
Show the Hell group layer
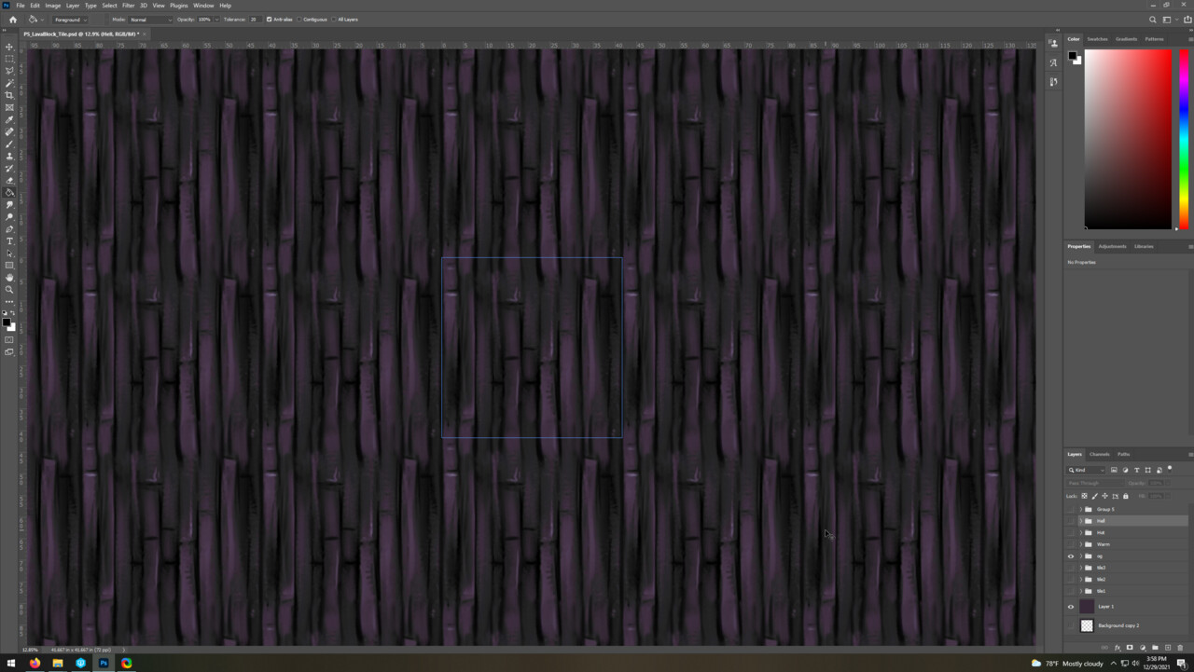(1071, 521)
